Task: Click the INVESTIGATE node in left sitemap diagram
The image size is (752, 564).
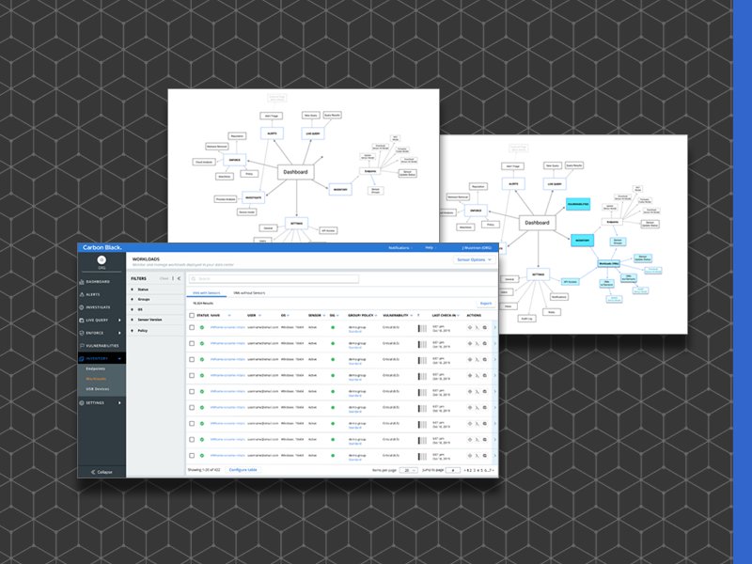Action: coord(253,197)
